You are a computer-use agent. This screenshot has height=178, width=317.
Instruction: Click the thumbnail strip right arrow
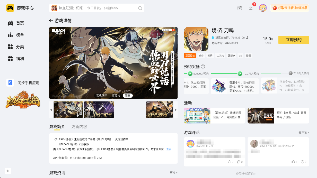pos(176,110)
